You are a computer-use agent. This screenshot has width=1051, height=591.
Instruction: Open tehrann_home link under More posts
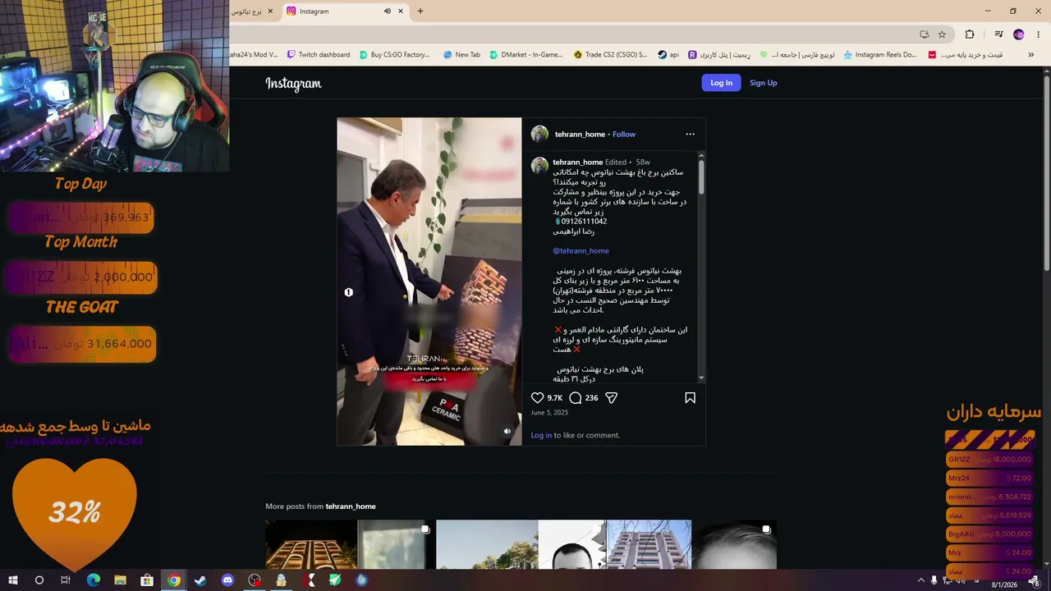point(351,506)
